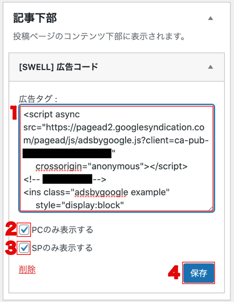This screenshot has width=234, height=302.
Task: Click the <script async line in the code
Action: click(x=51, y=115)
